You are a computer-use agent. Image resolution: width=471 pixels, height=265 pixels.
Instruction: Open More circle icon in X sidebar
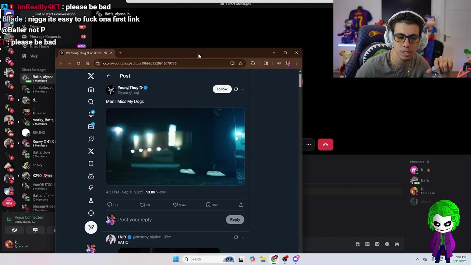coord(91,213)
